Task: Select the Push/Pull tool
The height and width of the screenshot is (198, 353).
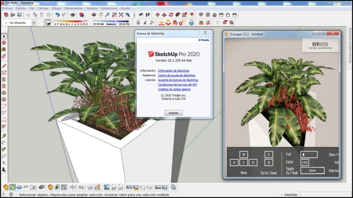Action: pos(164,15)
